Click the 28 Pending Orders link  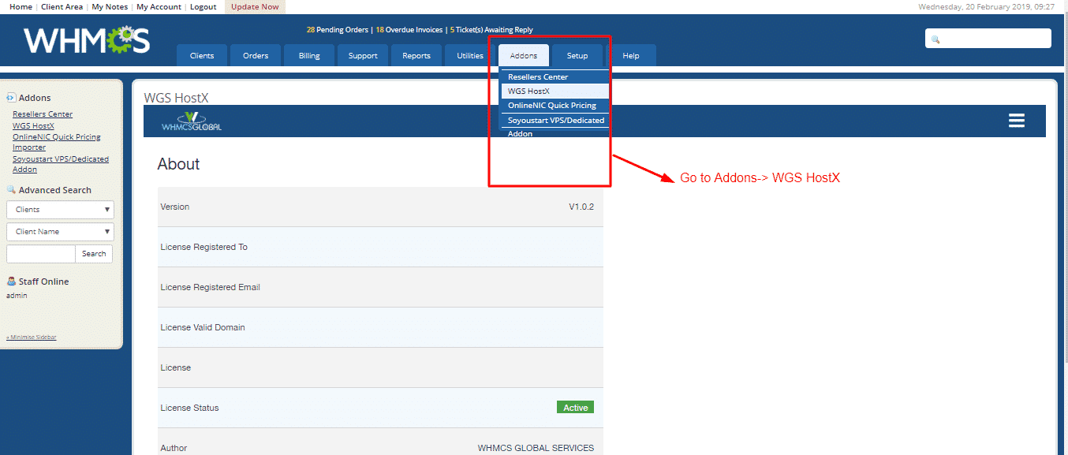pyautogui.click(x=337, y=30)
